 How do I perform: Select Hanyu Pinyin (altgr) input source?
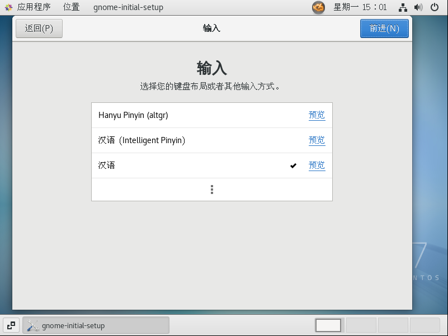point(212,115)
